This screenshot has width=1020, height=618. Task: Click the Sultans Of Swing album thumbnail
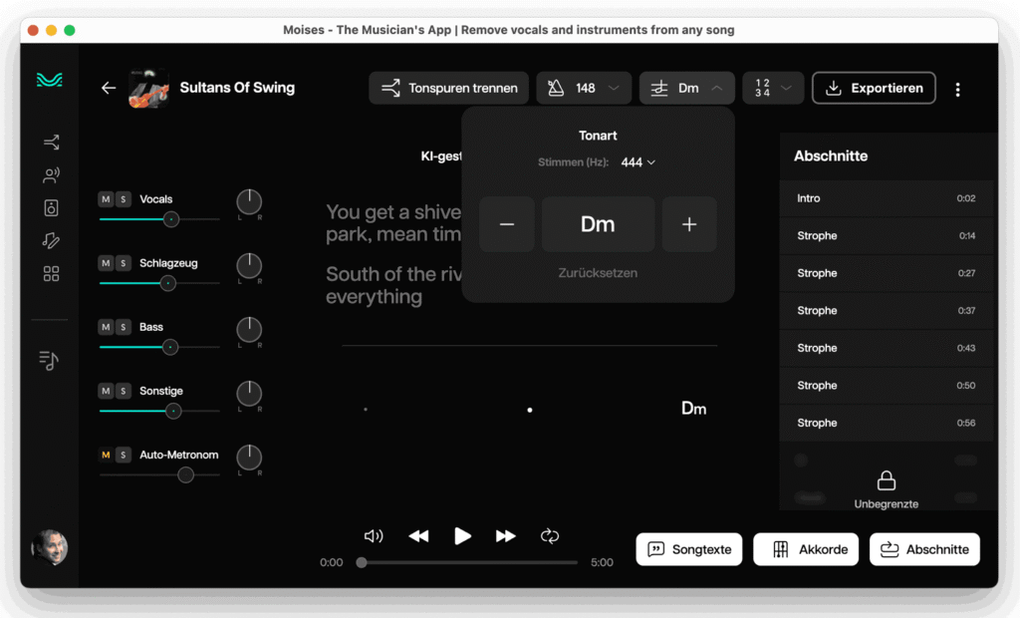click(x=149, y=89)
